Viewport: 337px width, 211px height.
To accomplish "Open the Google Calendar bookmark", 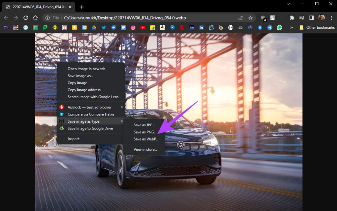I will 84,28.
